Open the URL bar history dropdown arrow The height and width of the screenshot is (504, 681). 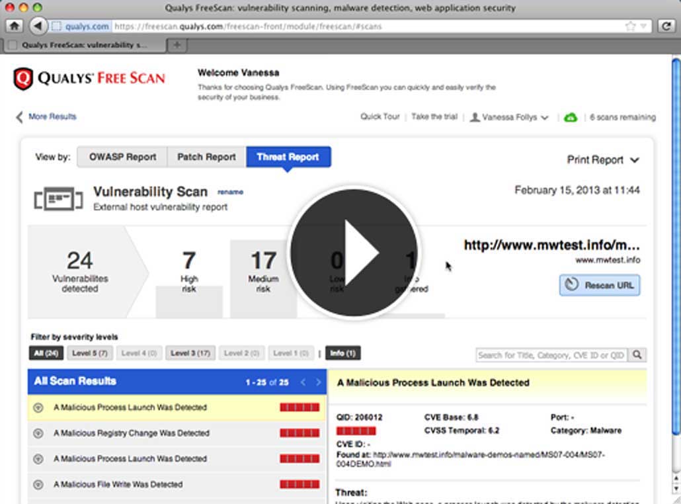pos(644,26)
